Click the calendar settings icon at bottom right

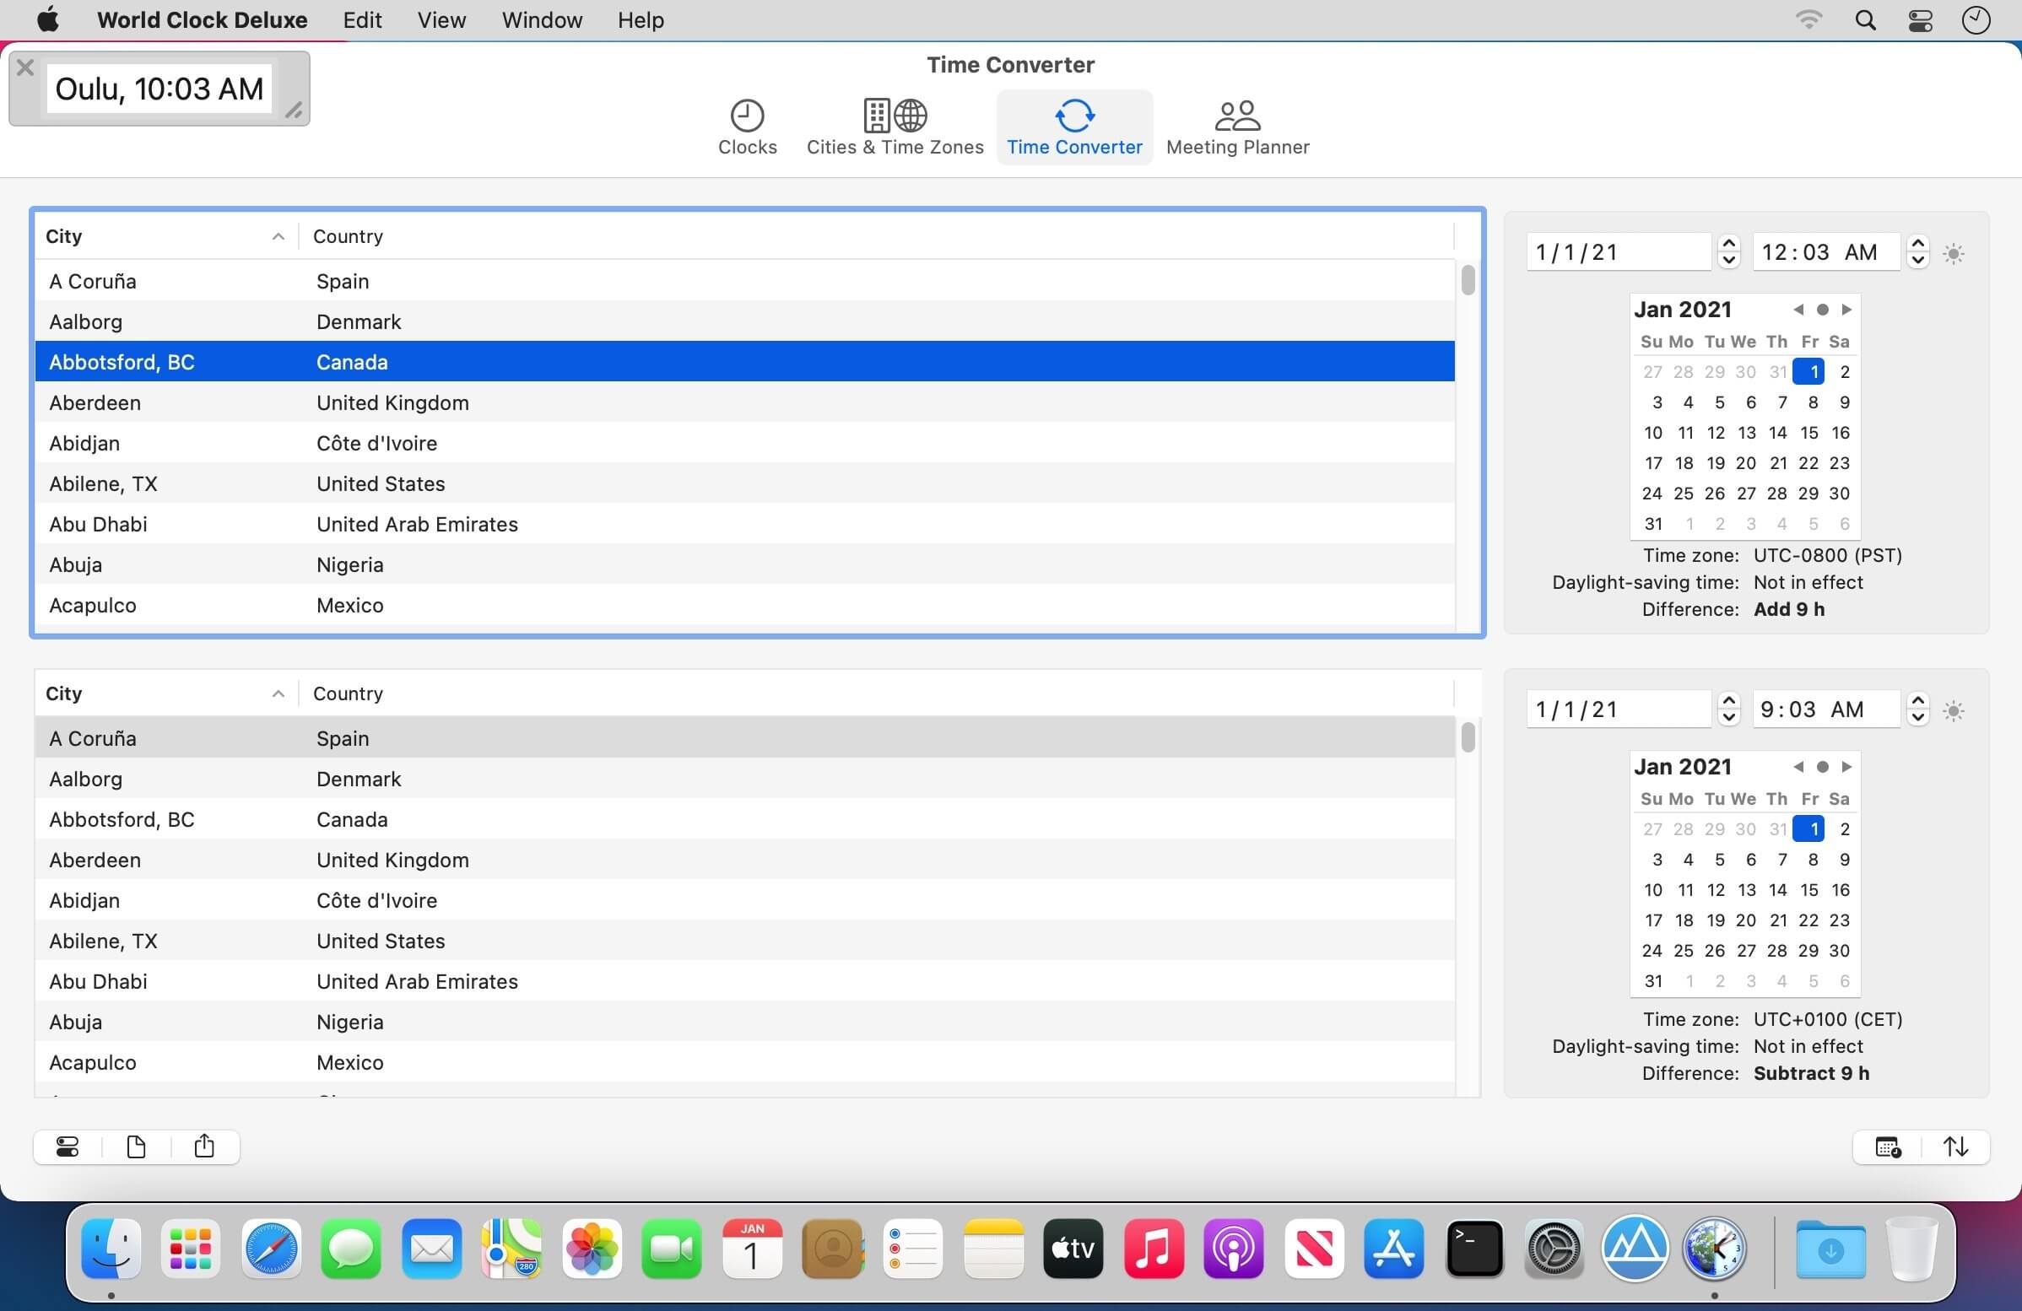coord(1888,1147)
